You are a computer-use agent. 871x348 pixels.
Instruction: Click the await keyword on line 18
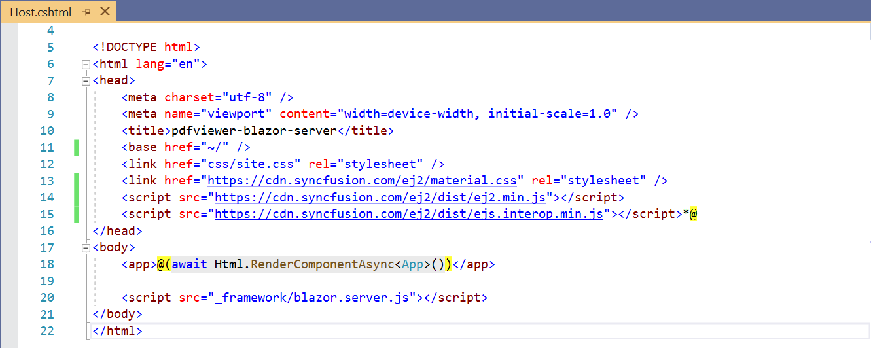(189, 264)
